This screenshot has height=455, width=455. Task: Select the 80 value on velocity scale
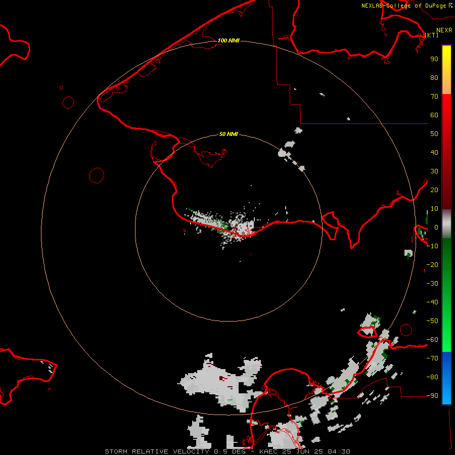(x=434, y=77)
